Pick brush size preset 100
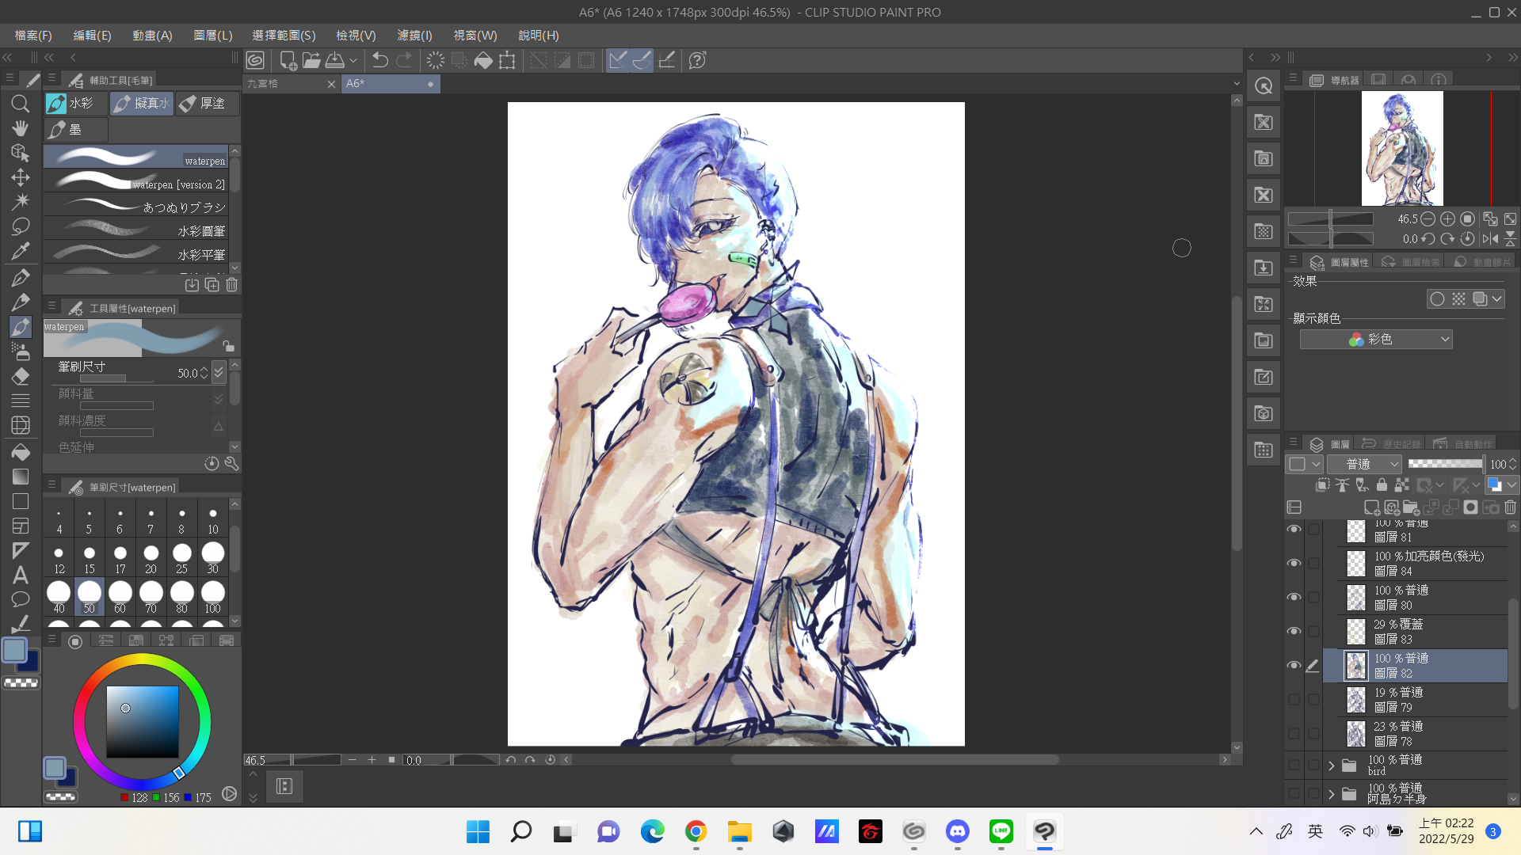The width and height of the screenshot is (1521, 855). 212,597
